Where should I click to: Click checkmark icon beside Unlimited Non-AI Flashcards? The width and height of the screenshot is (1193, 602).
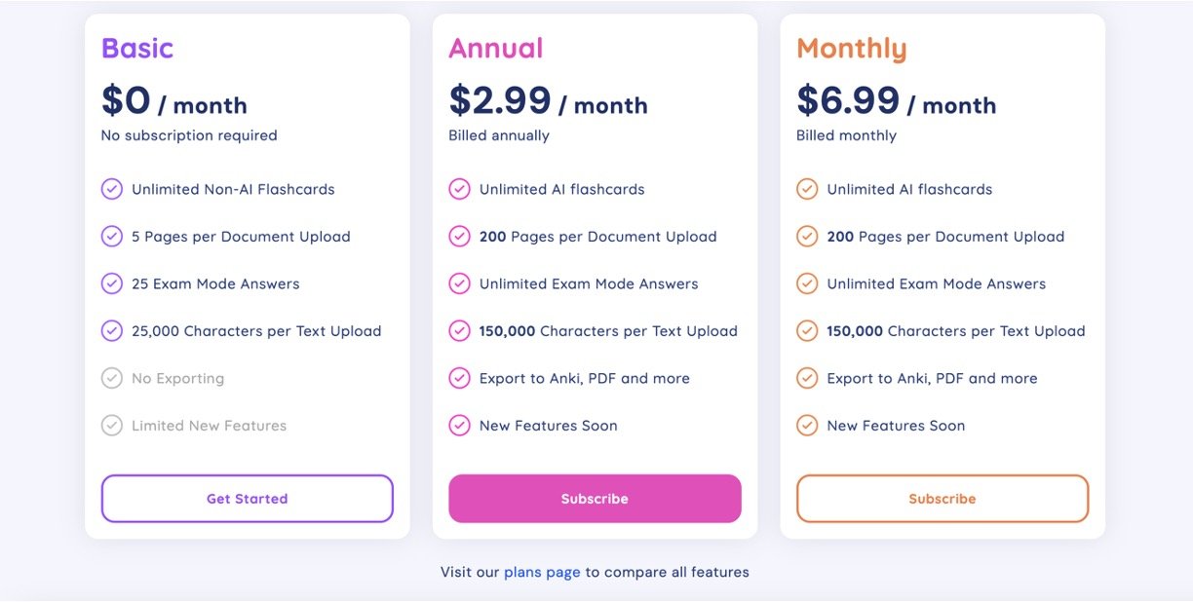pos(112,189)
